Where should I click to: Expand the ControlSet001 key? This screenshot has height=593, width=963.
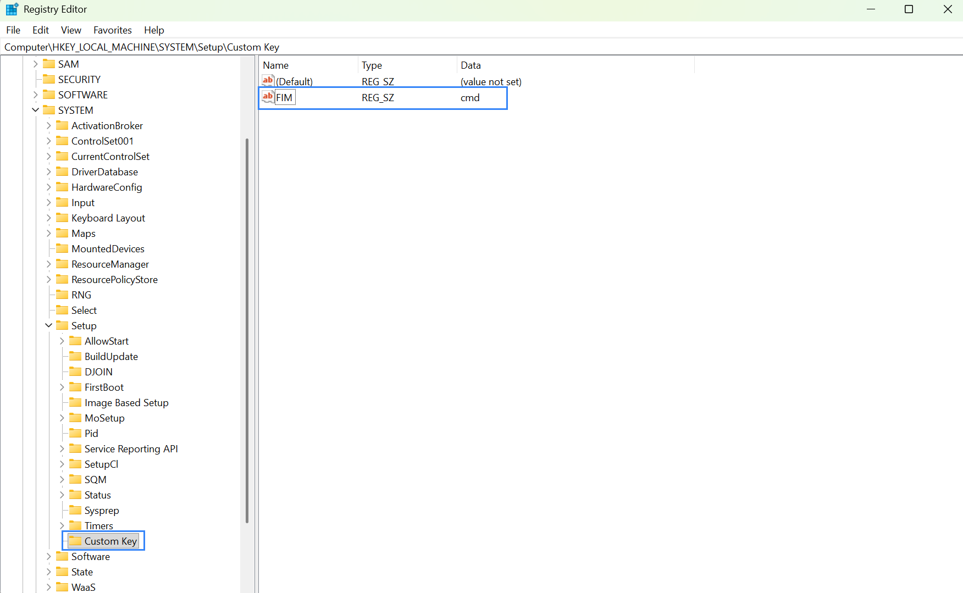point(49,141)
